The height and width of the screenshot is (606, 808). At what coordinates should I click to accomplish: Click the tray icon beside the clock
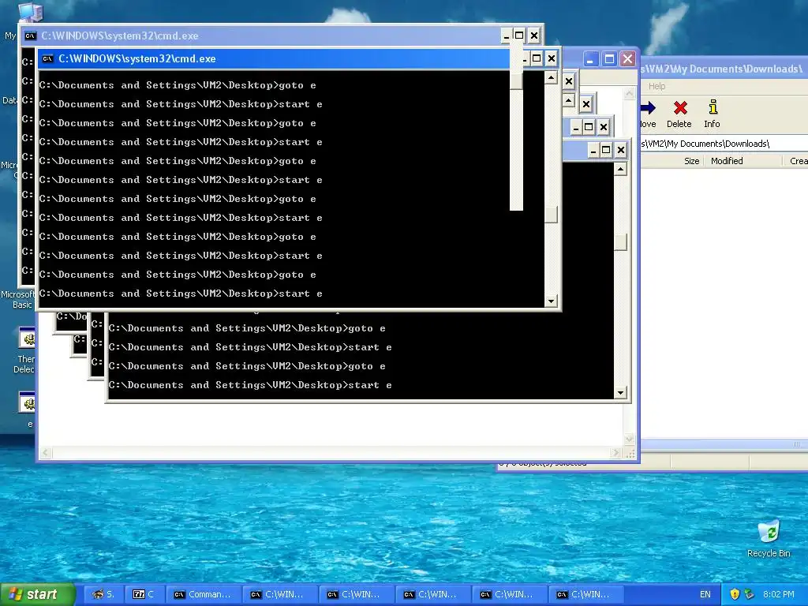point(750,594)
